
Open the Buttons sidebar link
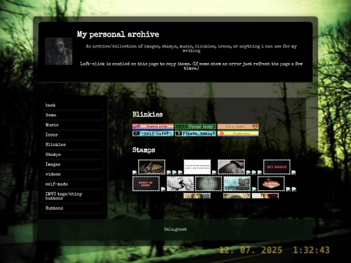pos(73,208)
